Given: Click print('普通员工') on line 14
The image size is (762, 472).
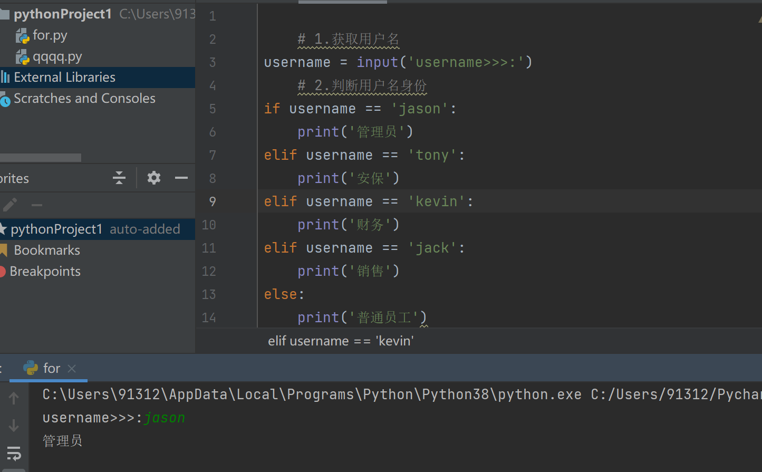Looking at the screenshot, I should pos(362,317).
